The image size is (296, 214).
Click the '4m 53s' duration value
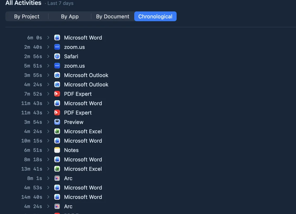tap(33, 188)
